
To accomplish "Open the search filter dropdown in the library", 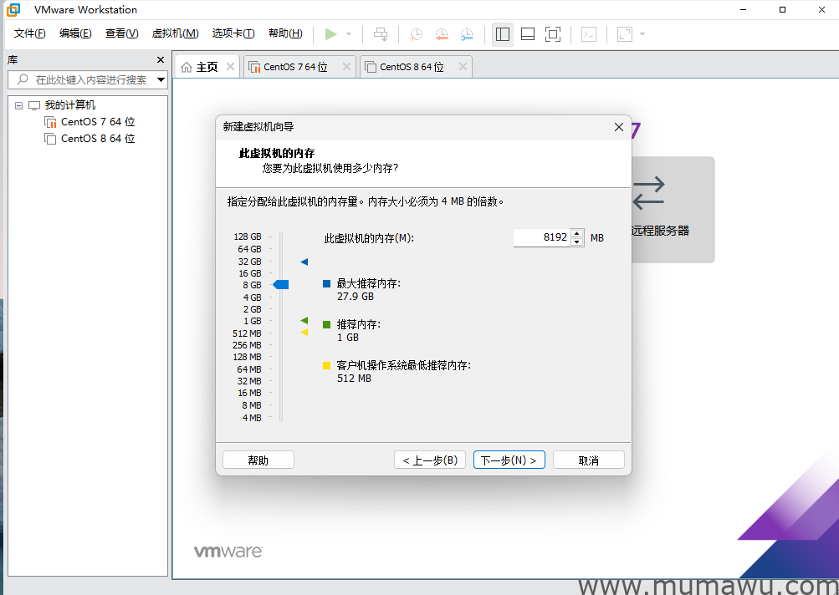I will tap(161, 80).
